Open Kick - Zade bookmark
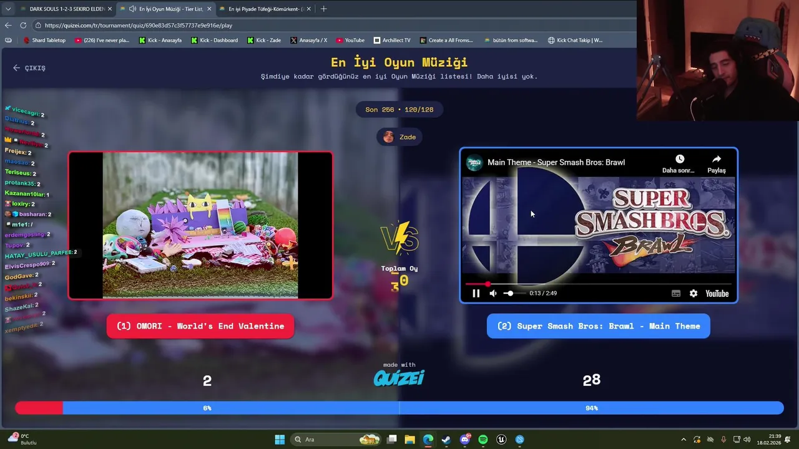Viewport: 799px width, 449px height. [264, 41]
